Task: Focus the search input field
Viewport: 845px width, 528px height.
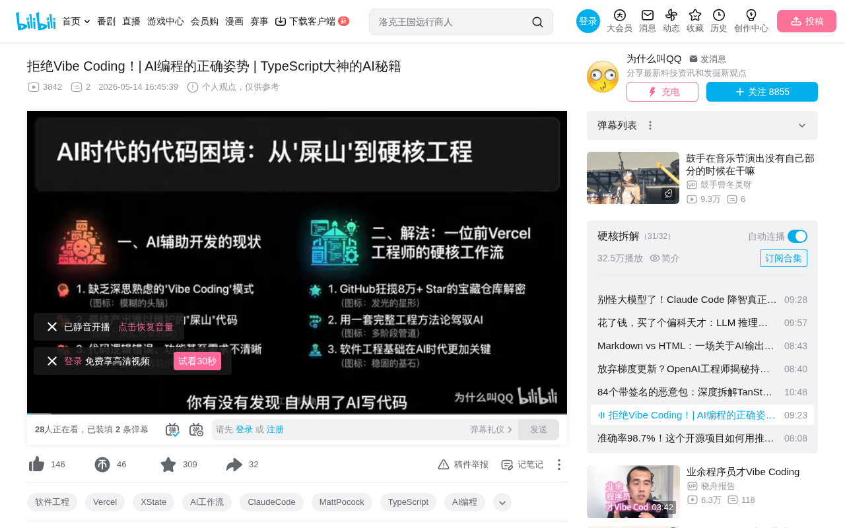Action: 452,22
